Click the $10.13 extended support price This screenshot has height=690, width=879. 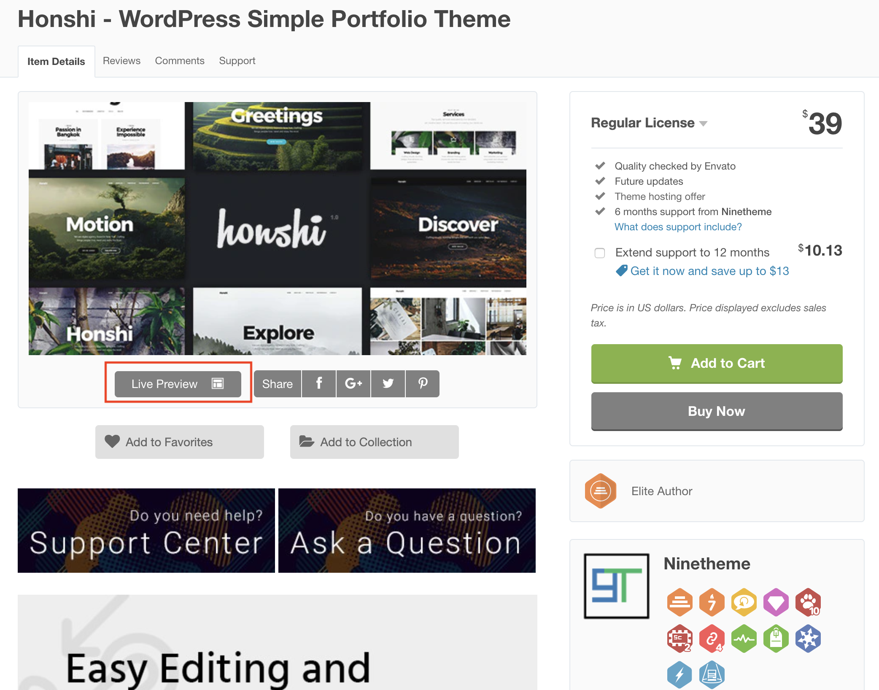click(820, 251)
